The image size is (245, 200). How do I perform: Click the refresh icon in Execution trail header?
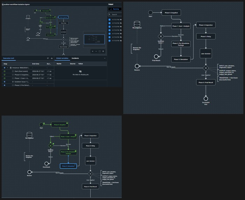click(48, 58)
